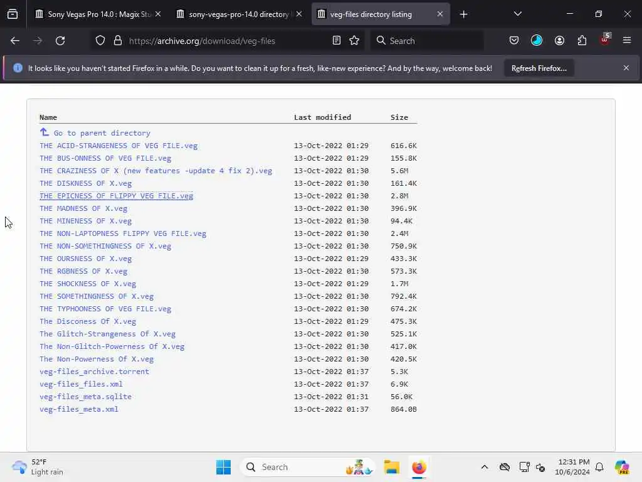Open The Non-Glitch-Powerness Of X.veg link
This screenshot has width=642, height=482.
(x=112, y=346)
